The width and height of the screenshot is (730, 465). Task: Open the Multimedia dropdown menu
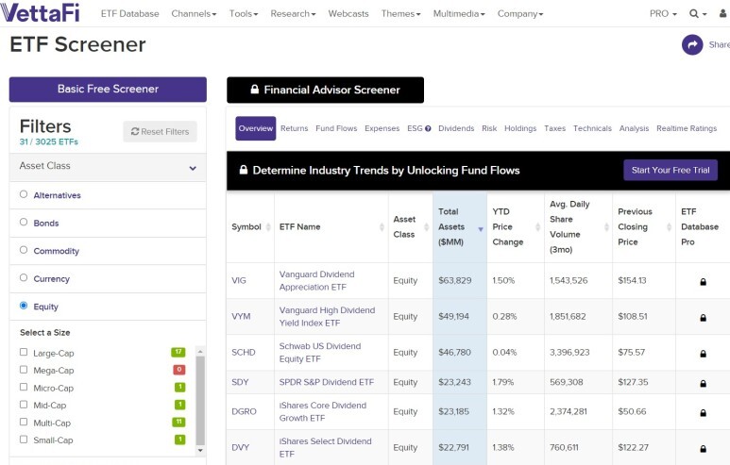click(459, 14)
